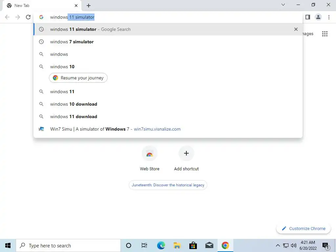Image resolution: width=336 pixels, height=252 pixels.
Task: Reload the current page
Action: tap(28, 17)
